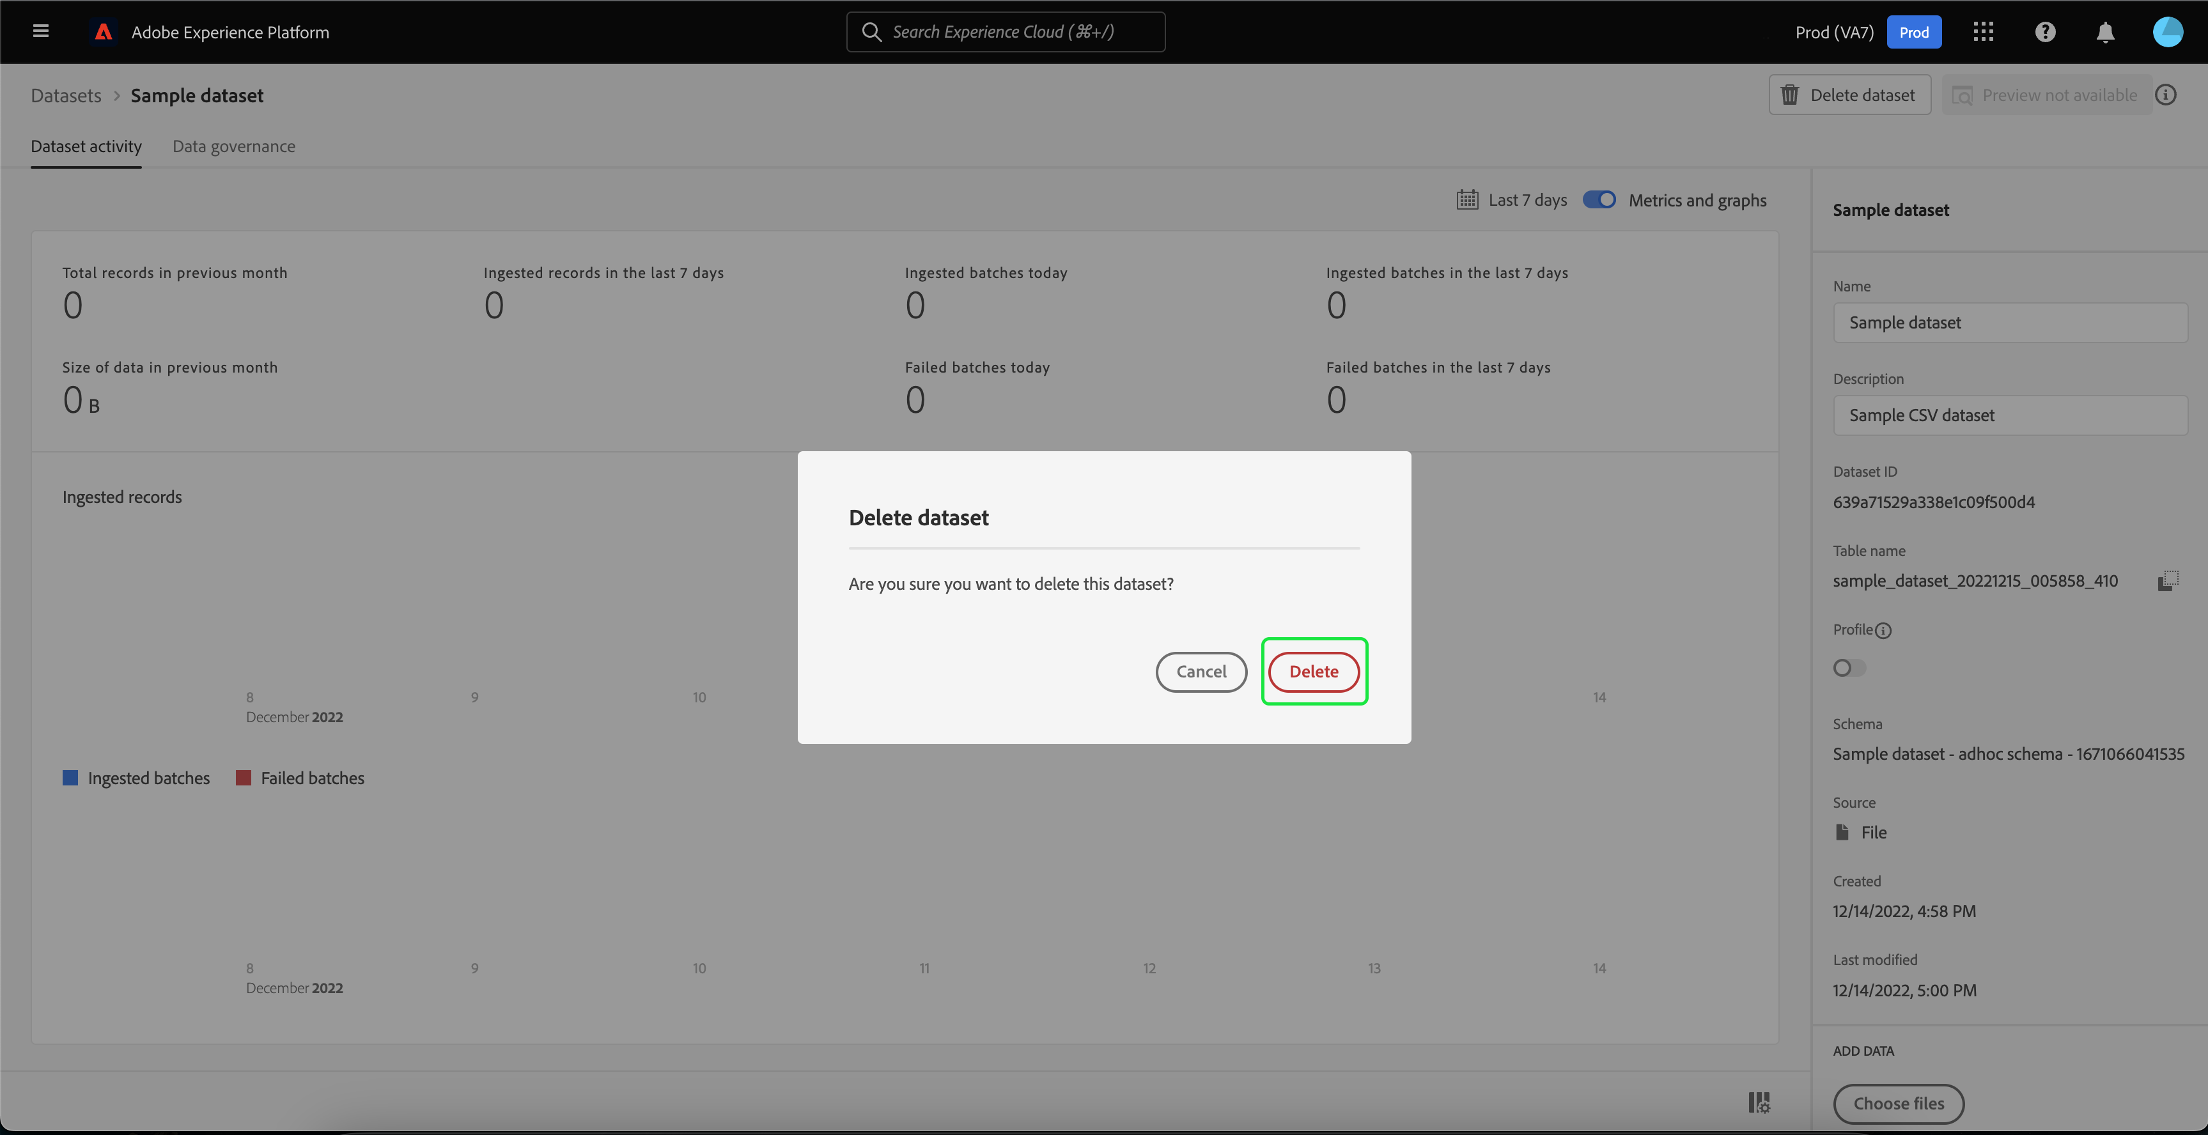Enable the Profile toggle
2208x1135 pixels.
coord(1849,668)
